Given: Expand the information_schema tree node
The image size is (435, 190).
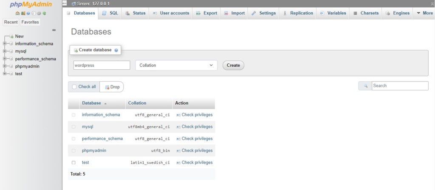Looking at the screenshot, I should pyautogui.click(x=5, y=44).
